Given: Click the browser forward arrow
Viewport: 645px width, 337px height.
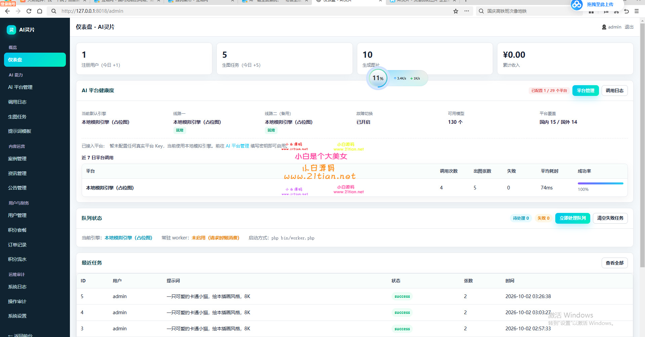Looking at the screenshot, I should pos(18,11).
